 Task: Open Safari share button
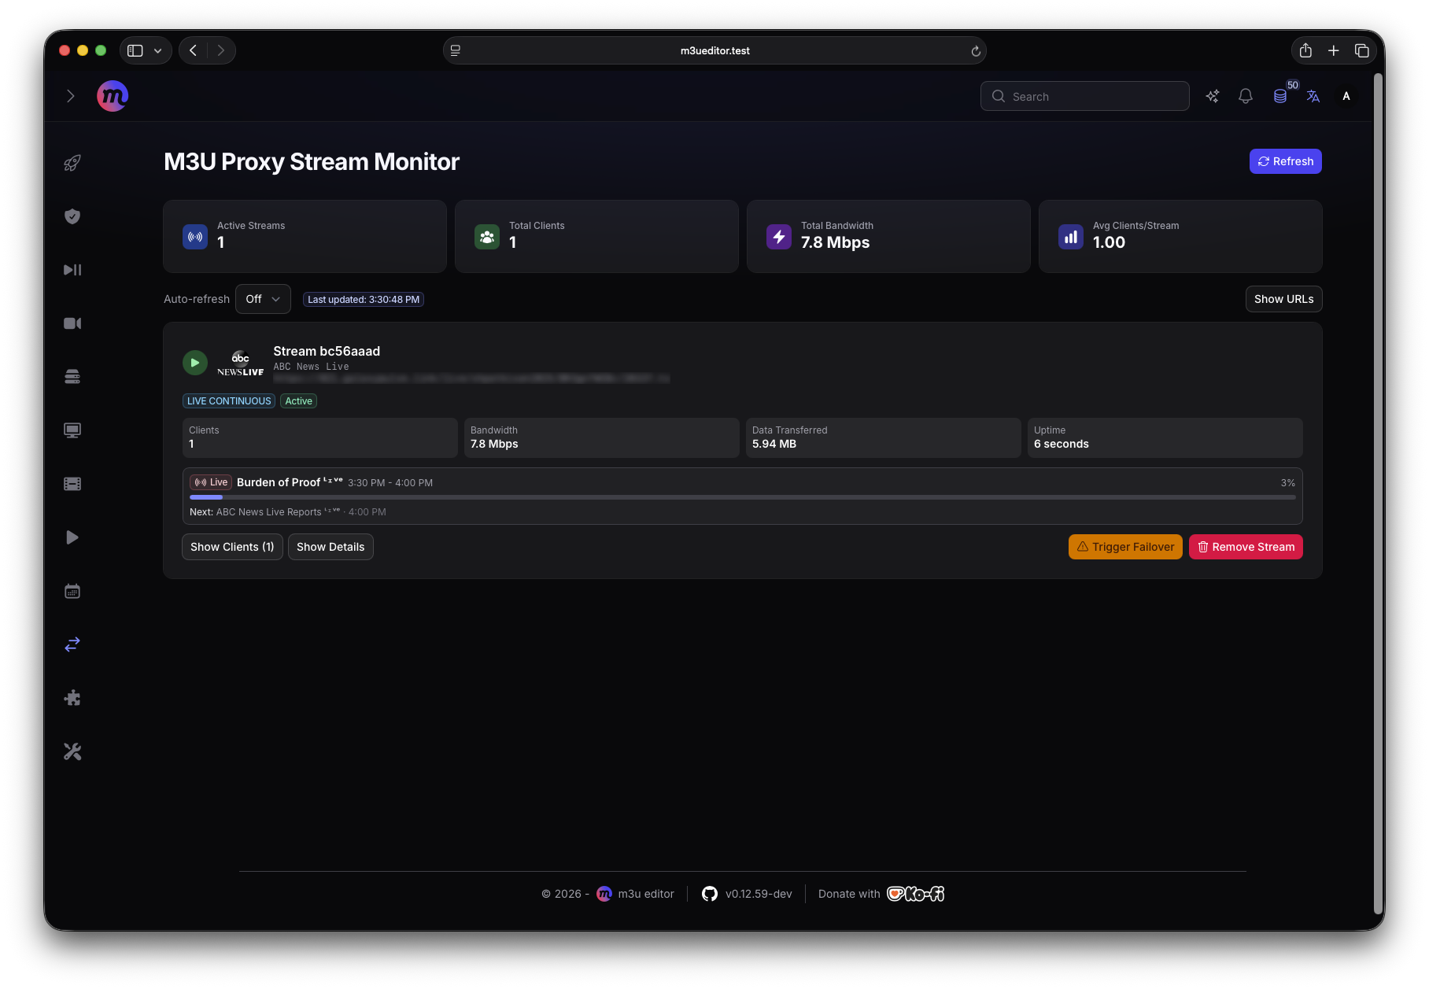tap(1305, 50)
